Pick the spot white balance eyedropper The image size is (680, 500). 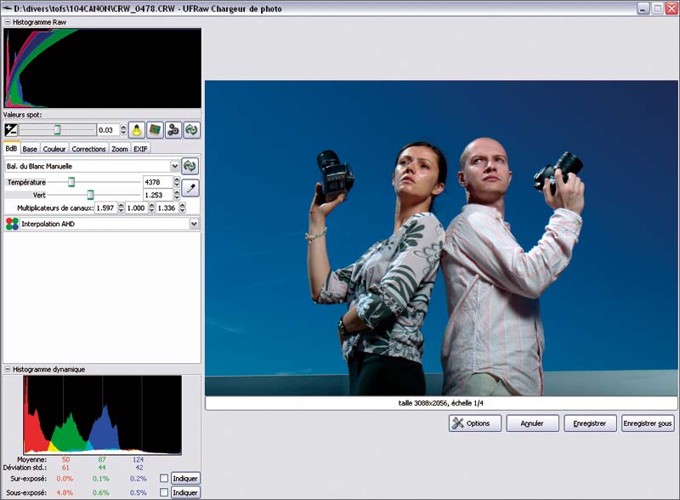tap(190, 188)
